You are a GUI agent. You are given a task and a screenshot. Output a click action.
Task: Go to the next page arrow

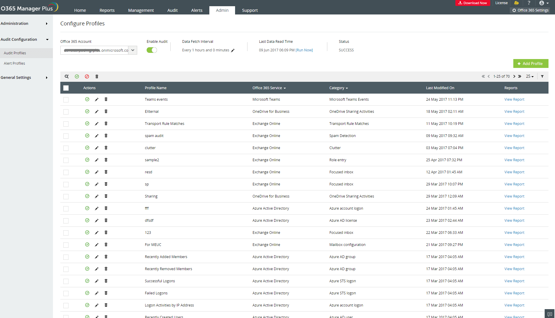[x=514, y=76]
